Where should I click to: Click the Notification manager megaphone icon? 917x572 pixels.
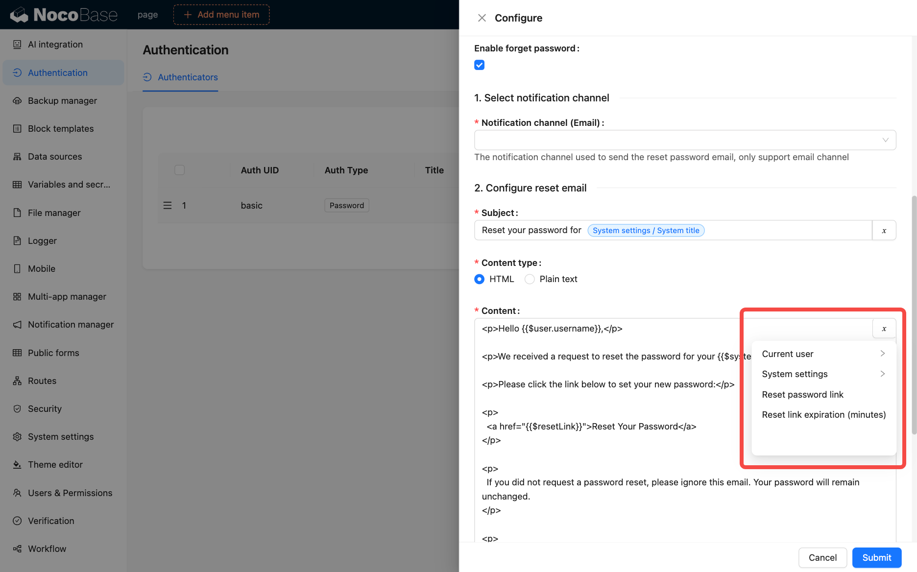coord(17,325)
